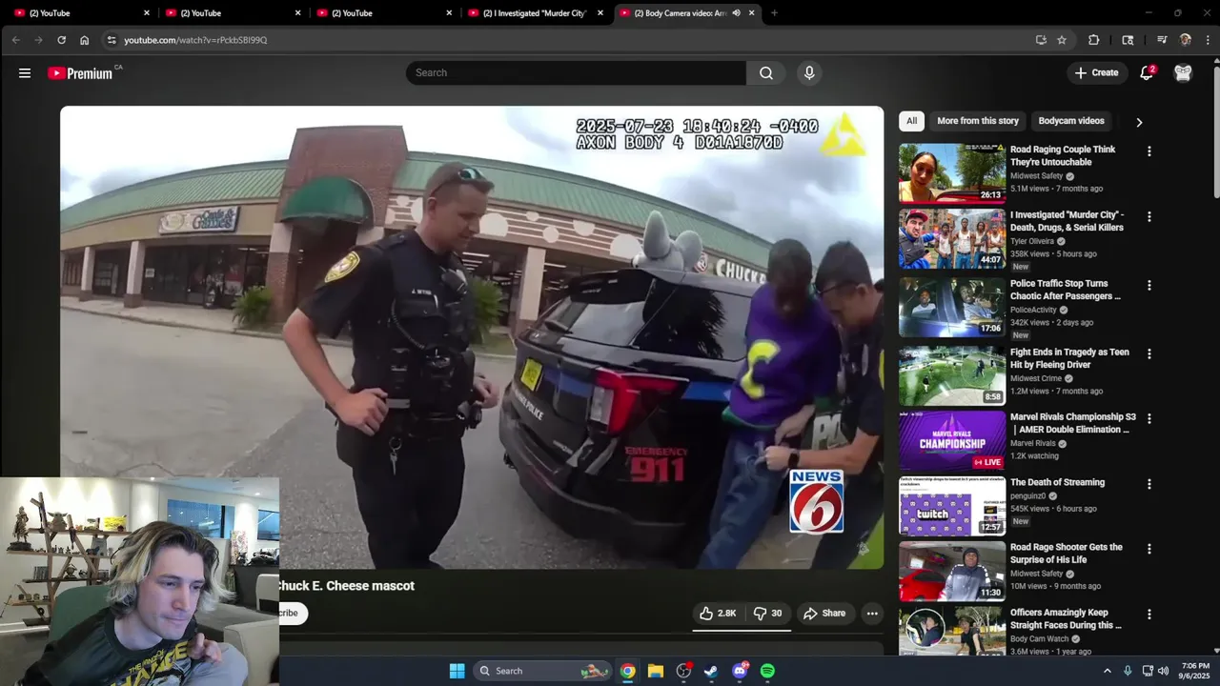The image size is (1220, 686).
Task: Install app icon in address bar
Action: tap(1041, 40)
